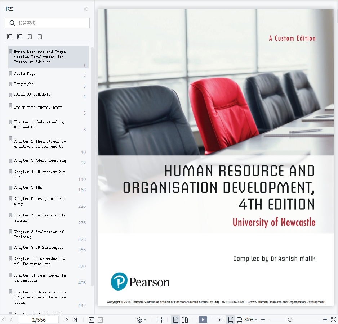The width and height of the screenshot is (338, 324).
Task: Click the search magnifier icon in bookmark search
Action: tap(12, 23)
